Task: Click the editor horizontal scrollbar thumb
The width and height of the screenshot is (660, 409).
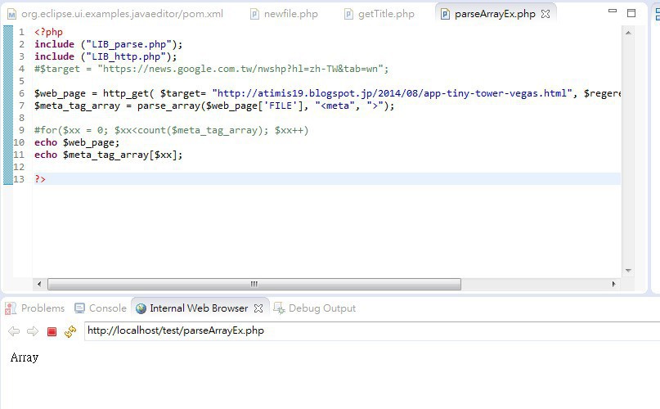Action: click(x=254, y=285)
